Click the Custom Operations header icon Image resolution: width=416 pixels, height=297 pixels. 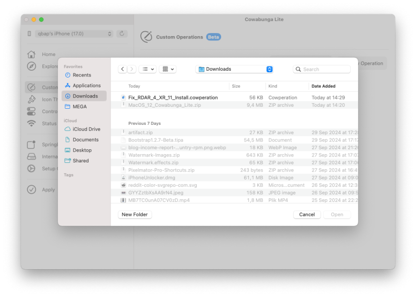click(146, 37)
